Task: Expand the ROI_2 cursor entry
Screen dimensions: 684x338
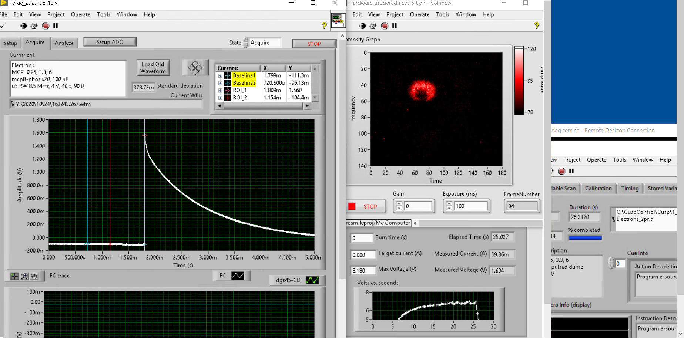Action: point(220,98)
